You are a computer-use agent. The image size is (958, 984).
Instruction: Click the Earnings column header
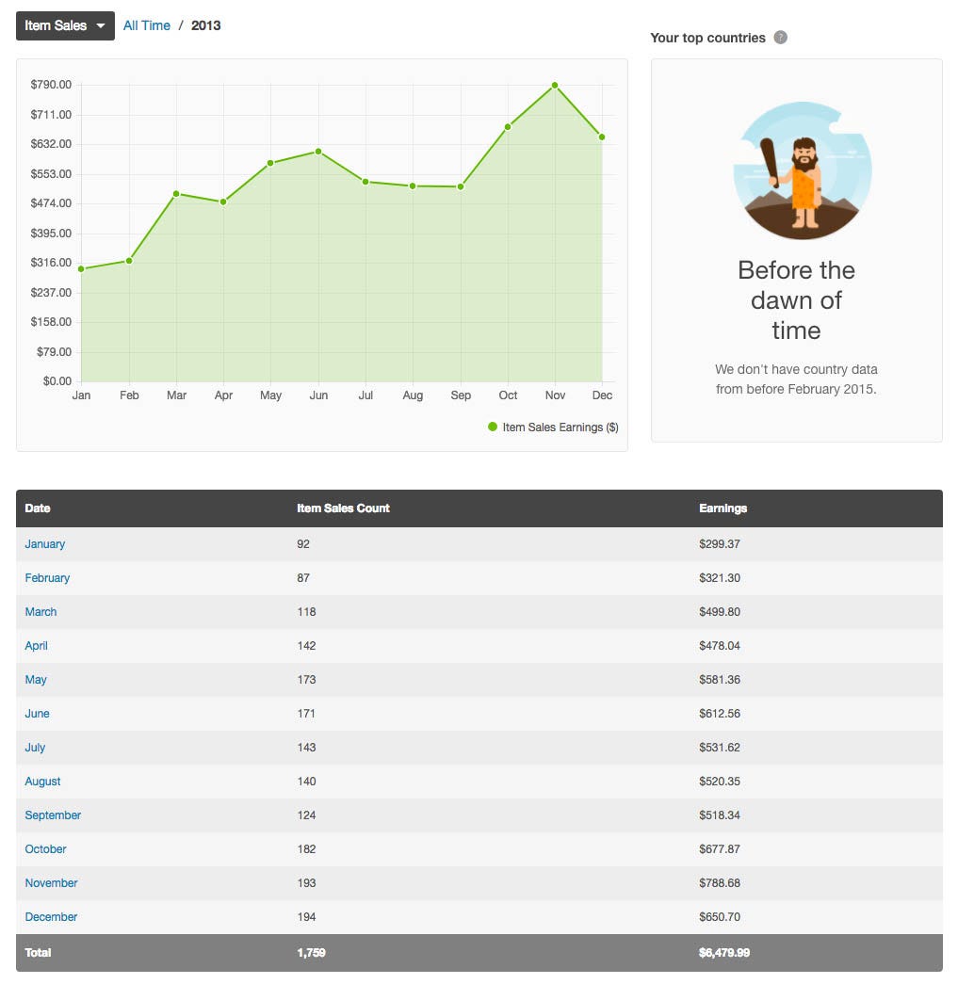[723, 508]
